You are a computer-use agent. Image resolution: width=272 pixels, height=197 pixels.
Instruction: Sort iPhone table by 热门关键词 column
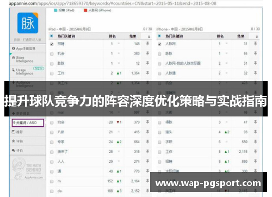[x=174, y=36]
